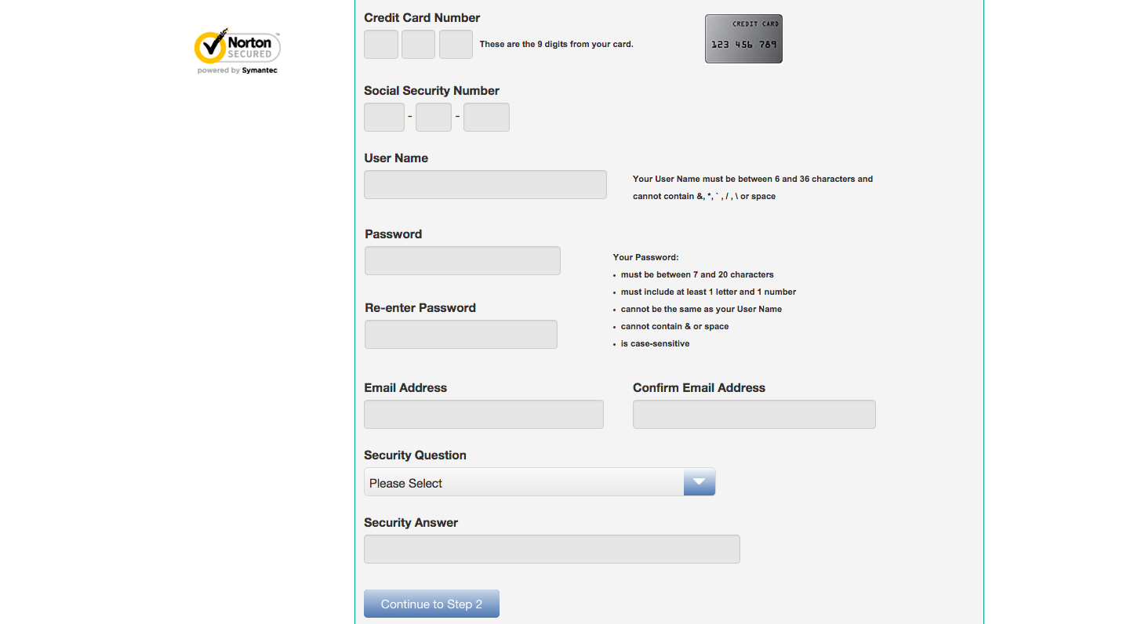Click the sample credit card image

point(743,38)
